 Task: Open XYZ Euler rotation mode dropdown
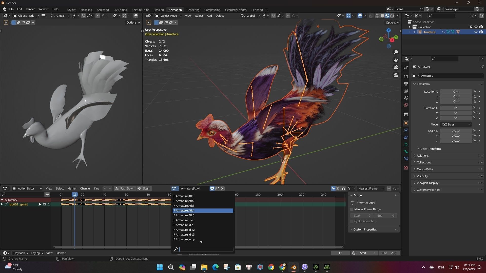(x=456, y=124)
